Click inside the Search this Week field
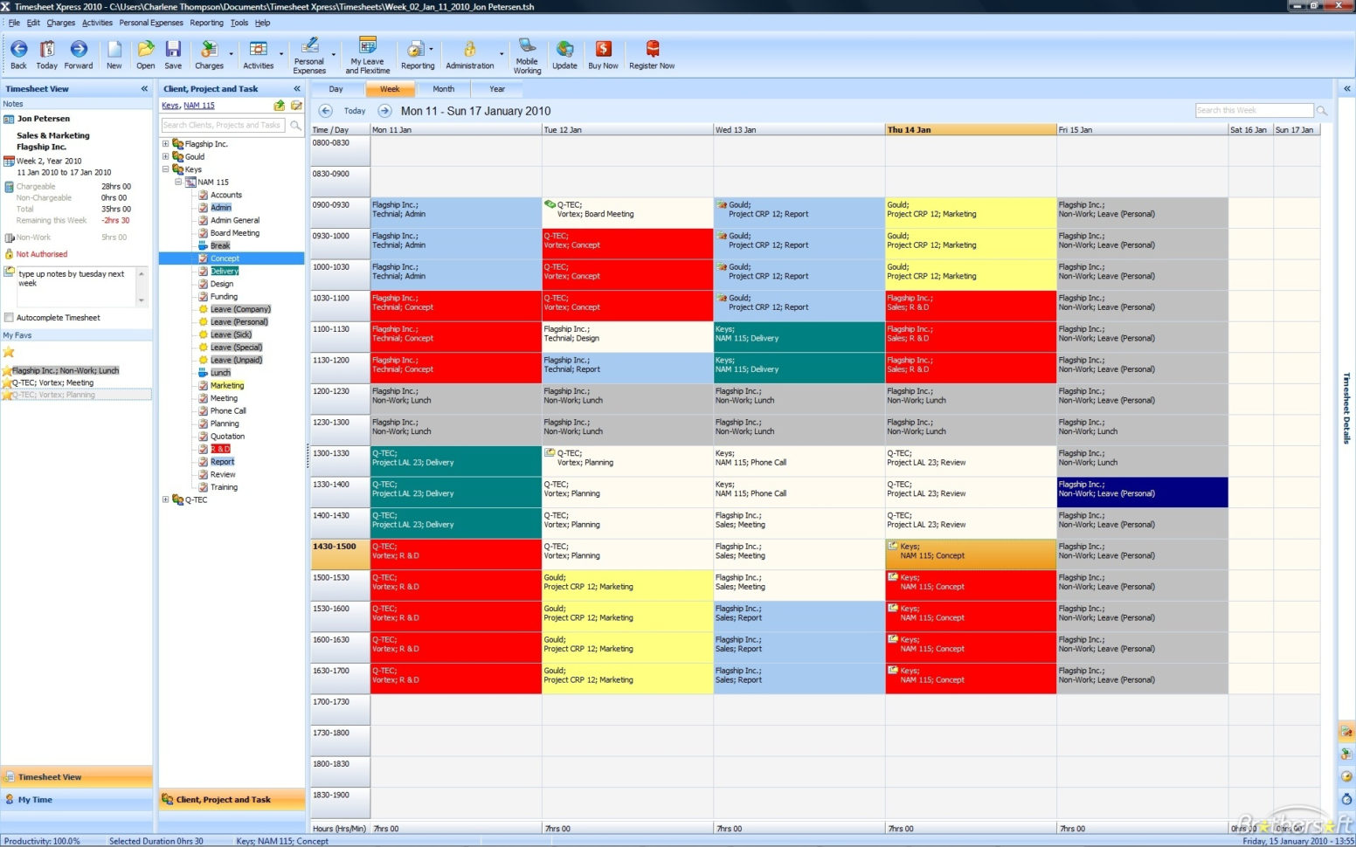The height and width of the screenshot is (847, 1356). 1251,110
